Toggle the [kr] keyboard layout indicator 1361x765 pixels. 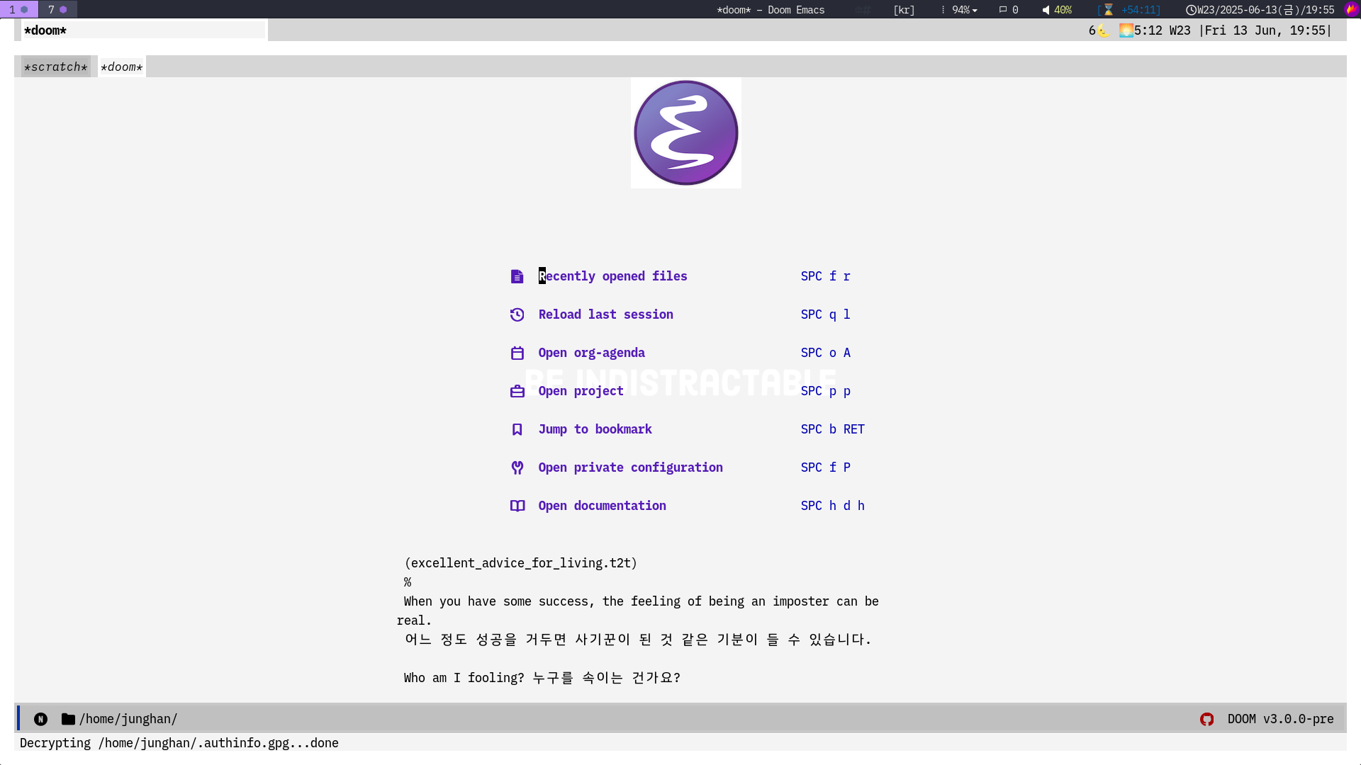pyautogui.click(x=904, y=10)
